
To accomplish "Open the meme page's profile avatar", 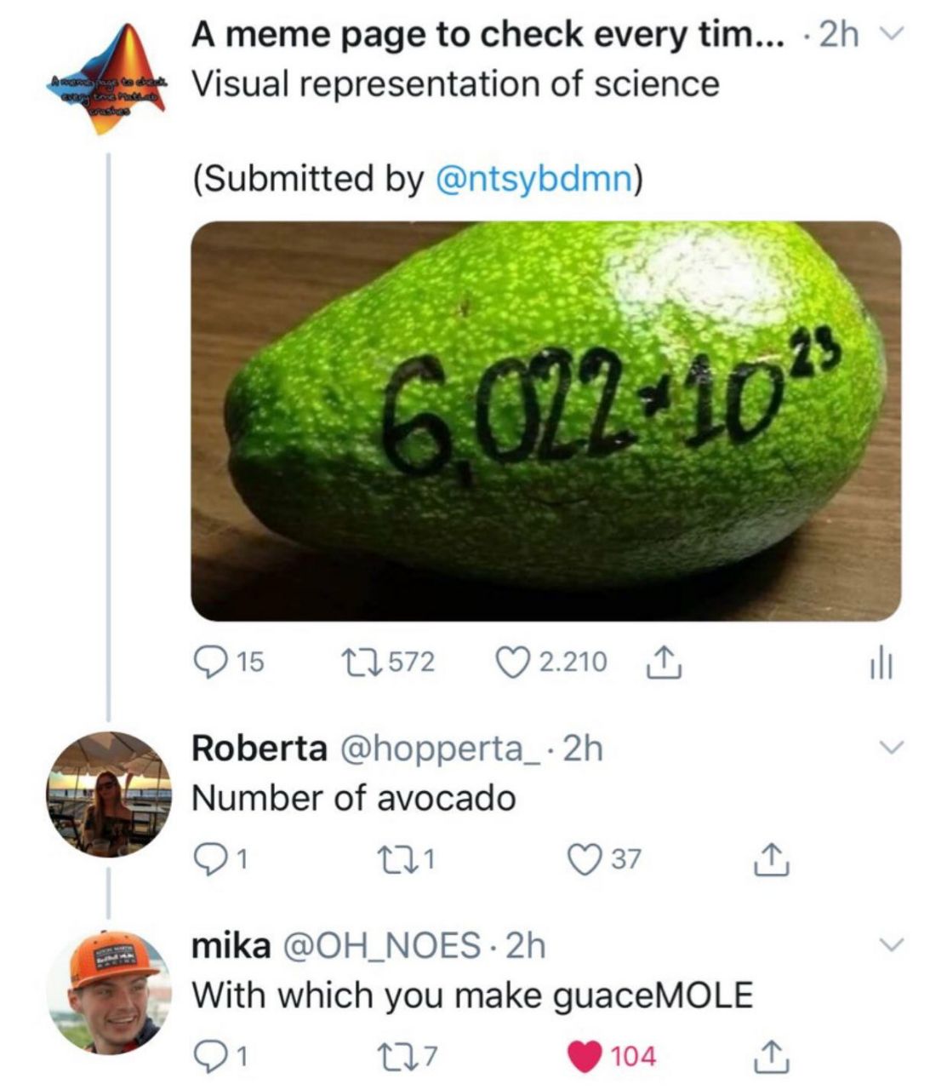I will (x=108, y=80).
